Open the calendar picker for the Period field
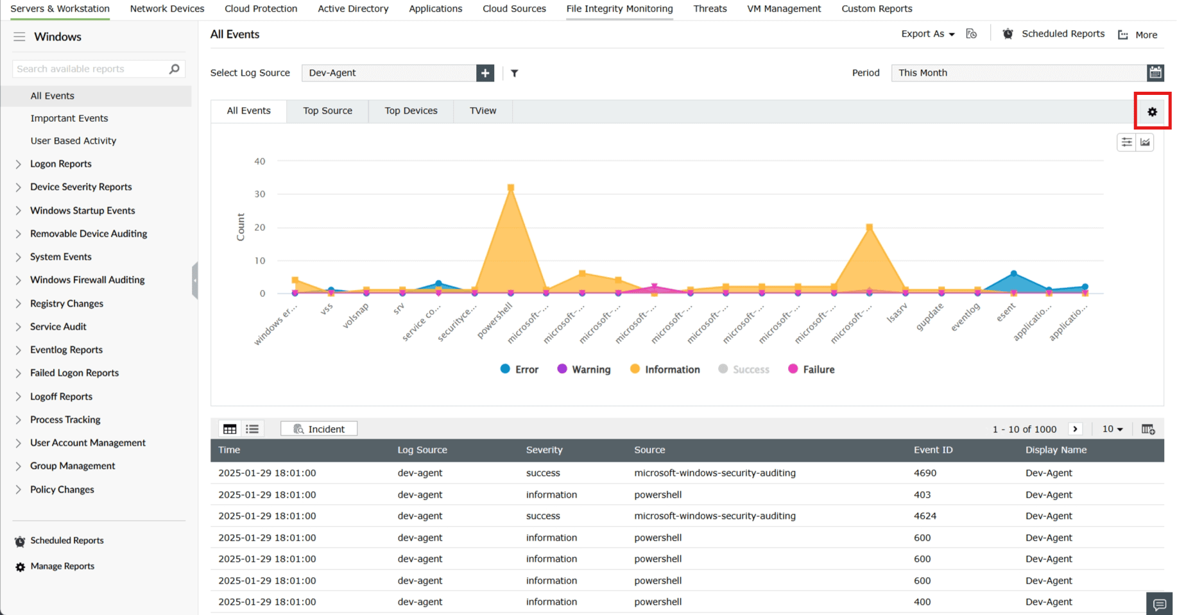This screenshot has height=615, width=1177. tap(1156, 72)
